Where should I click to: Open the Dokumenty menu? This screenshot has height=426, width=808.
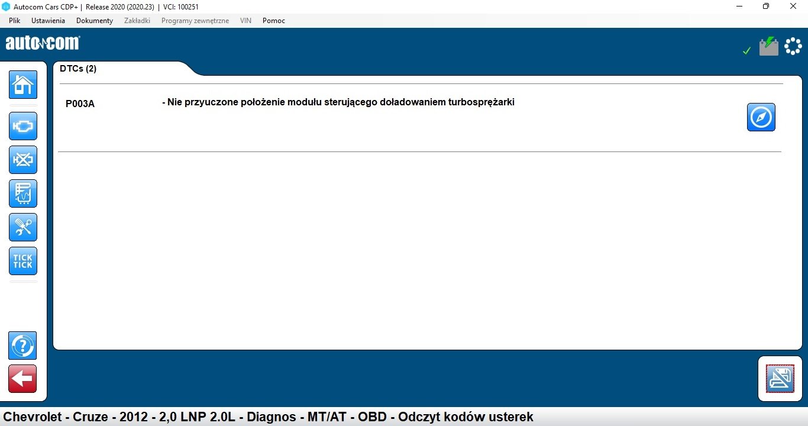coord(94,21)
